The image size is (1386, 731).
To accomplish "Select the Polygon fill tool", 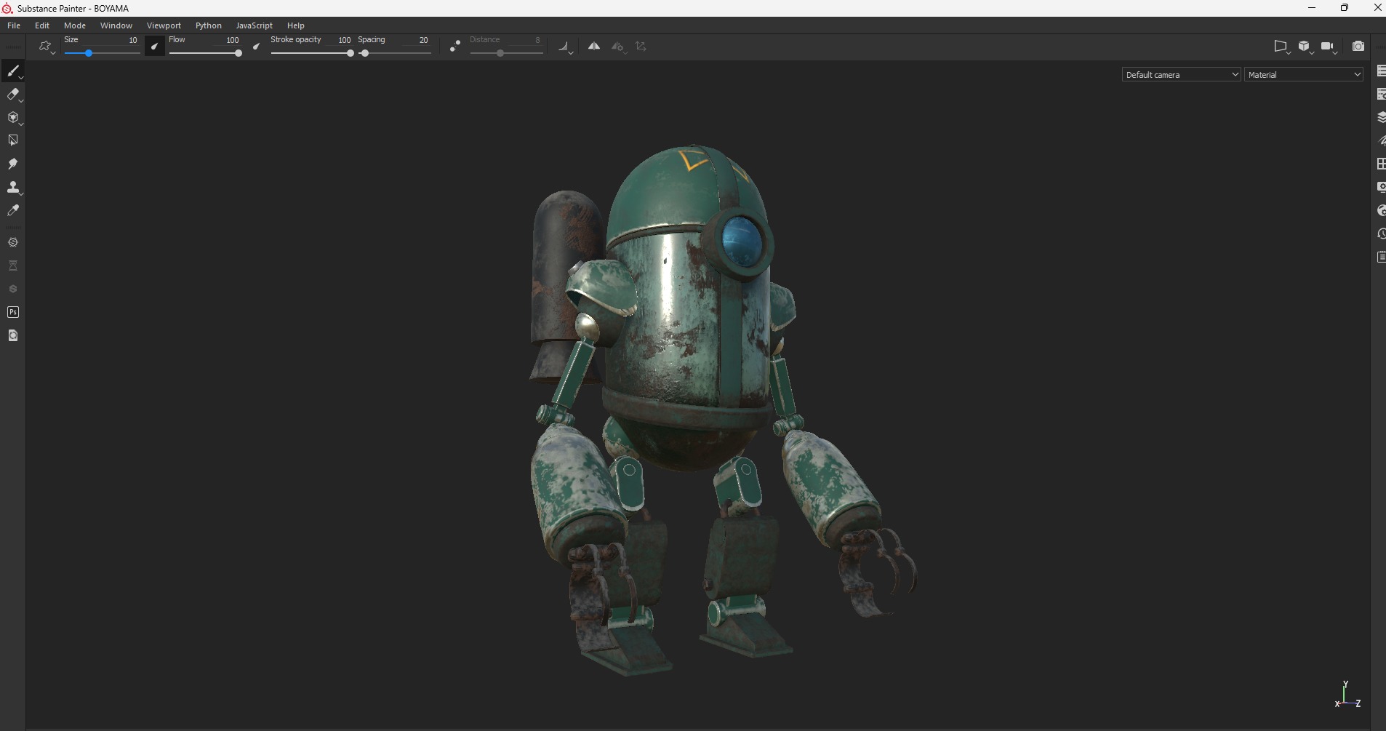I will [x=12, y=140].
